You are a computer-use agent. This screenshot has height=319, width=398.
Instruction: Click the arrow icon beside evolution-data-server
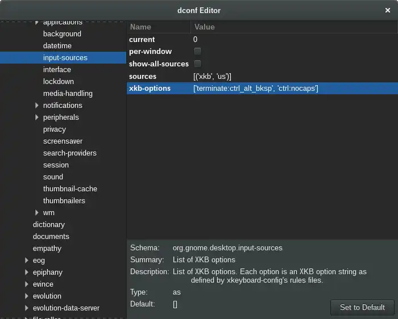pos(27,308)
